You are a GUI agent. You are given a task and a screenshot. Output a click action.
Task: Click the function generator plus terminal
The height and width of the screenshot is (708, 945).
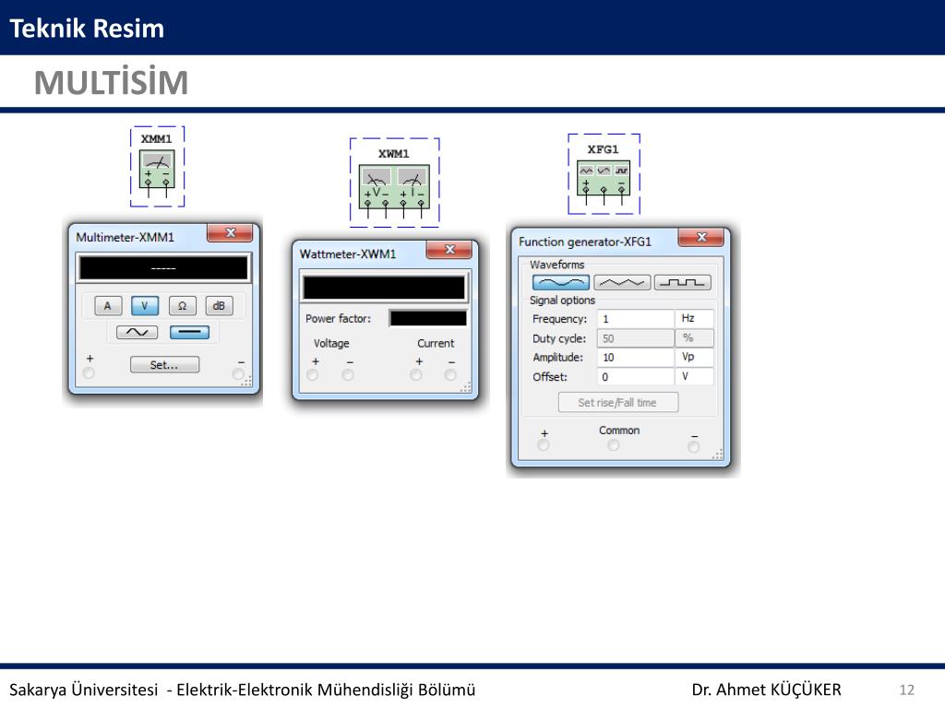click(544, 445)
